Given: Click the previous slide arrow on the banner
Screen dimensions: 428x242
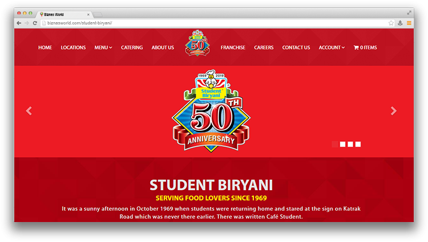Looking at the screenshot, I should coord(29,111).
